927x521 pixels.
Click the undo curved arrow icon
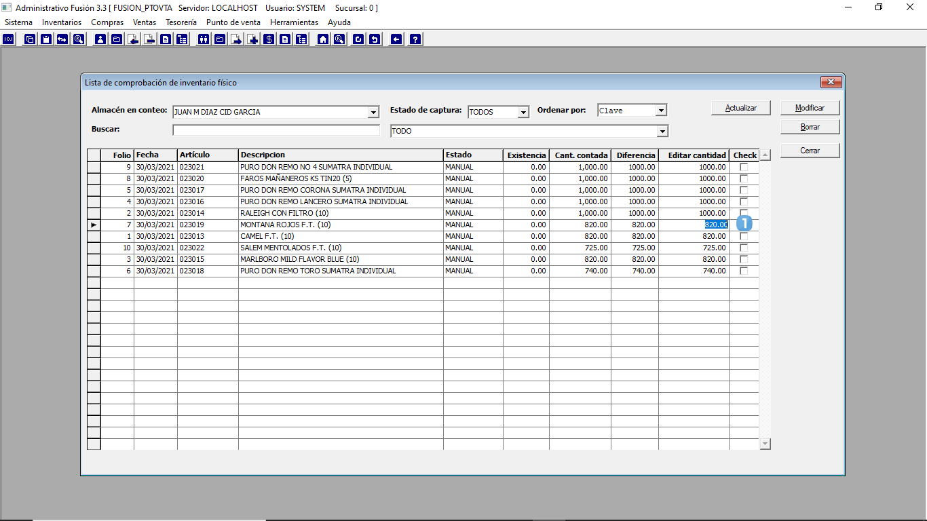tap(375, 39)
